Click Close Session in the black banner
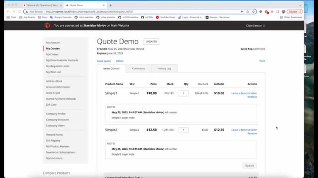Viewport: 318px width, 178px height. click(256, 26)
